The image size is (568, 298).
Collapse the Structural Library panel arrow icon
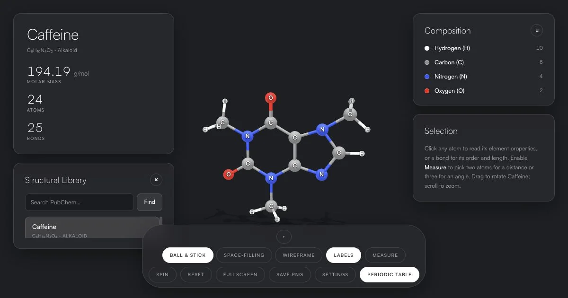pos(156,180)
